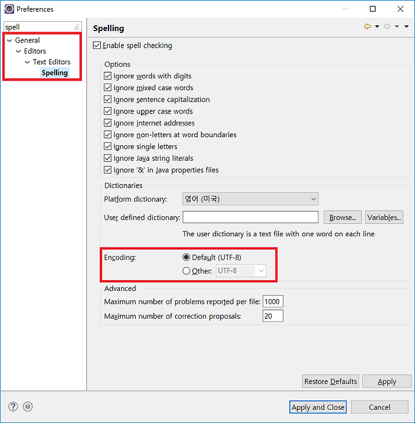The height and width of the screenshot is (423, 415).
Task: Collapse the Editors tree node
Action: (x=18, y=51)
